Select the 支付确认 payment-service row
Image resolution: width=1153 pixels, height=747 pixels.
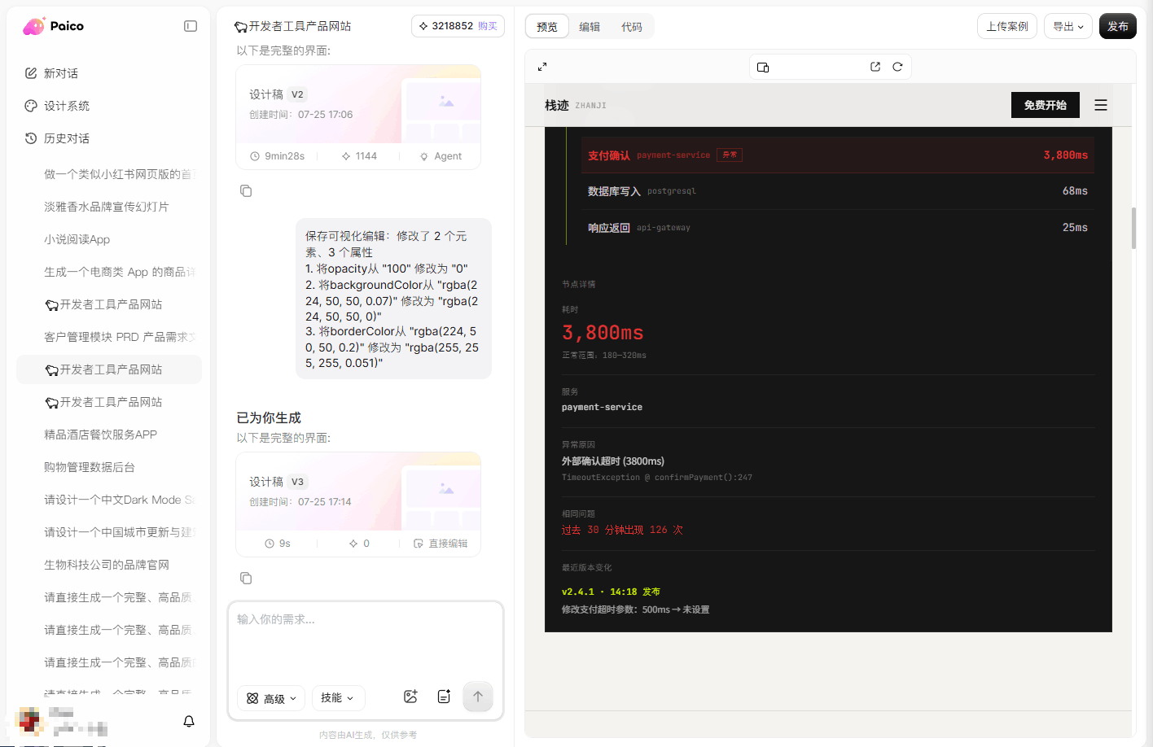pos(838,155)
